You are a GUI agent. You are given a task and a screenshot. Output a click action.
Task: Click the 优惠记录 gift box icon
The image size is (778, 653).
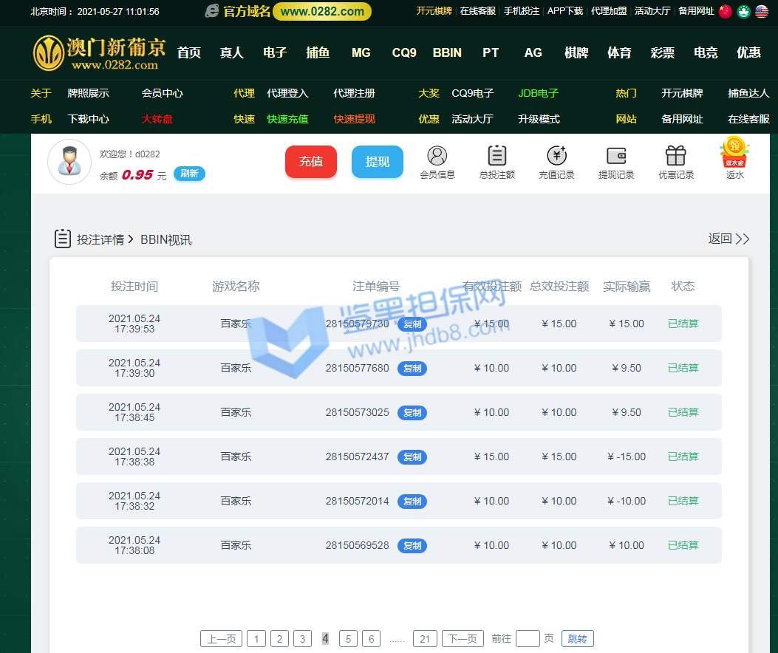click(675, 157)
